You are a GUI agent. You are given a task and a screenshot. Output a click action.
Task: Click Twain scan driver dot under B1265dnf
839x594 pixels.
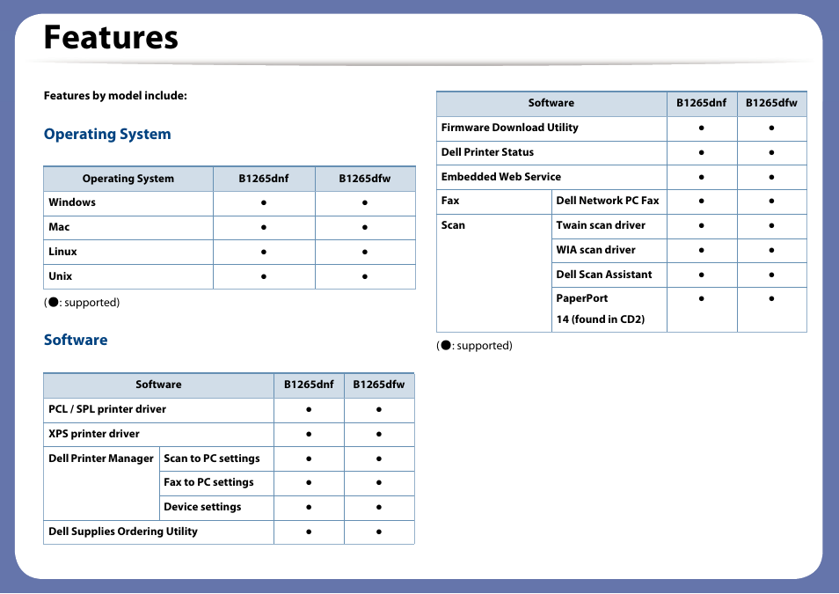point(702,226)
